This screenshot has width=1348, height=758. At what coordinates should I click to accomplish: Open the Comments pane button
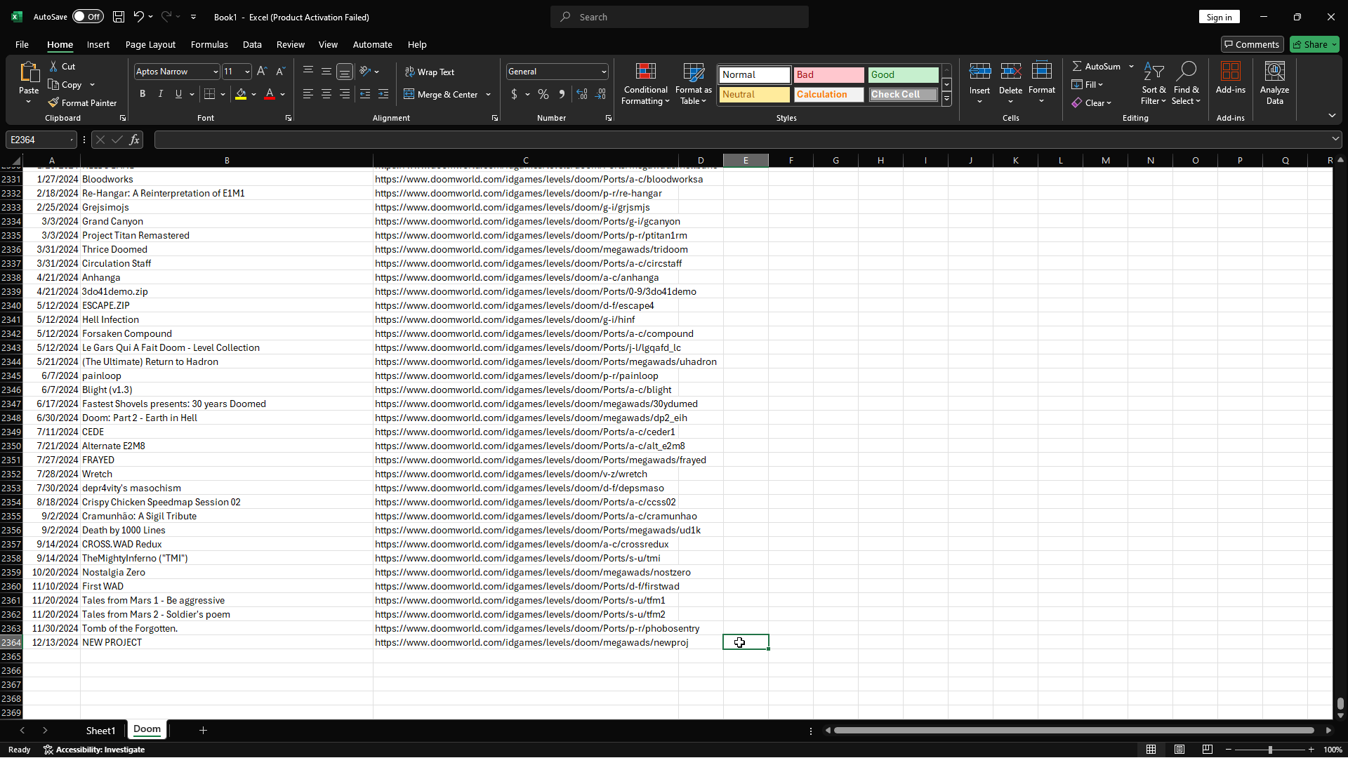tap(1252, 44)
